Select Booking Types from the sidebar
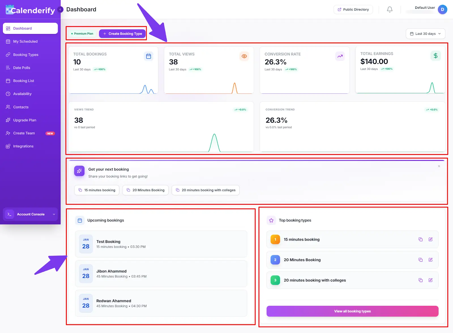The image size is (453, 333). coord(25,55)
